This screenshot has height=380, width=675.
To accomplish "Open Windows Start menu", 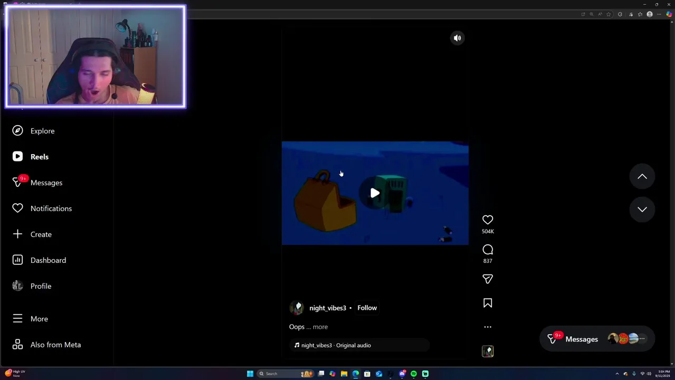I will click(x=250, y=374).
